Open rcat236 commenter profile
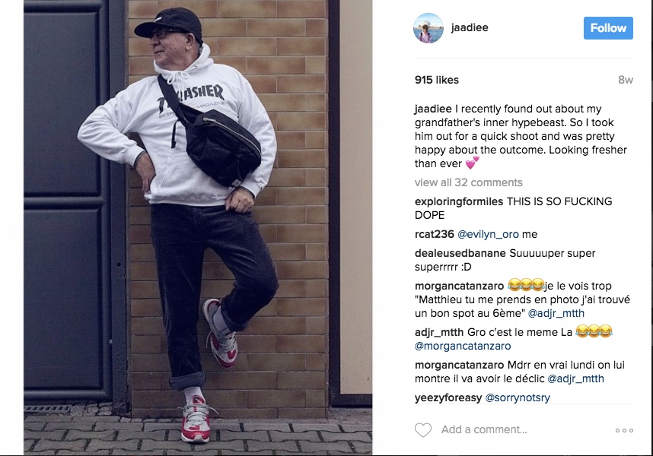Image resolution: width=653 pixels, height=456 pixels. pyautogui.click(x=434, y=234)
